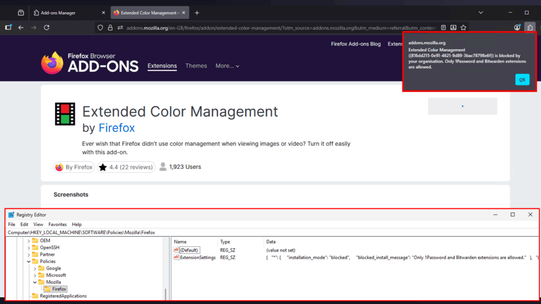Collapse the Policies registry key
Viewport: 541px width, 304px height.
tap(29, 261)
